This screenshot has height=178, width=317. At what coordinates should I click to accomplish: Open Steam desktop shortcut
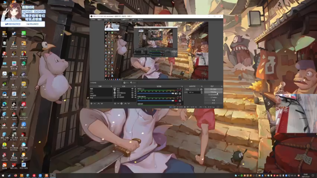(14, 34)
